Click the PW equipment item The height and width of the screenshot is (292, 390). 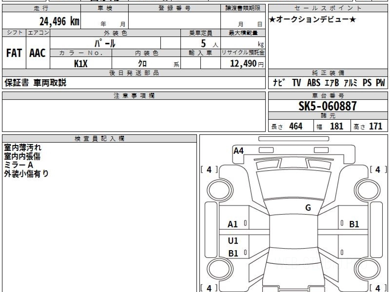click(x=380, y=83)
